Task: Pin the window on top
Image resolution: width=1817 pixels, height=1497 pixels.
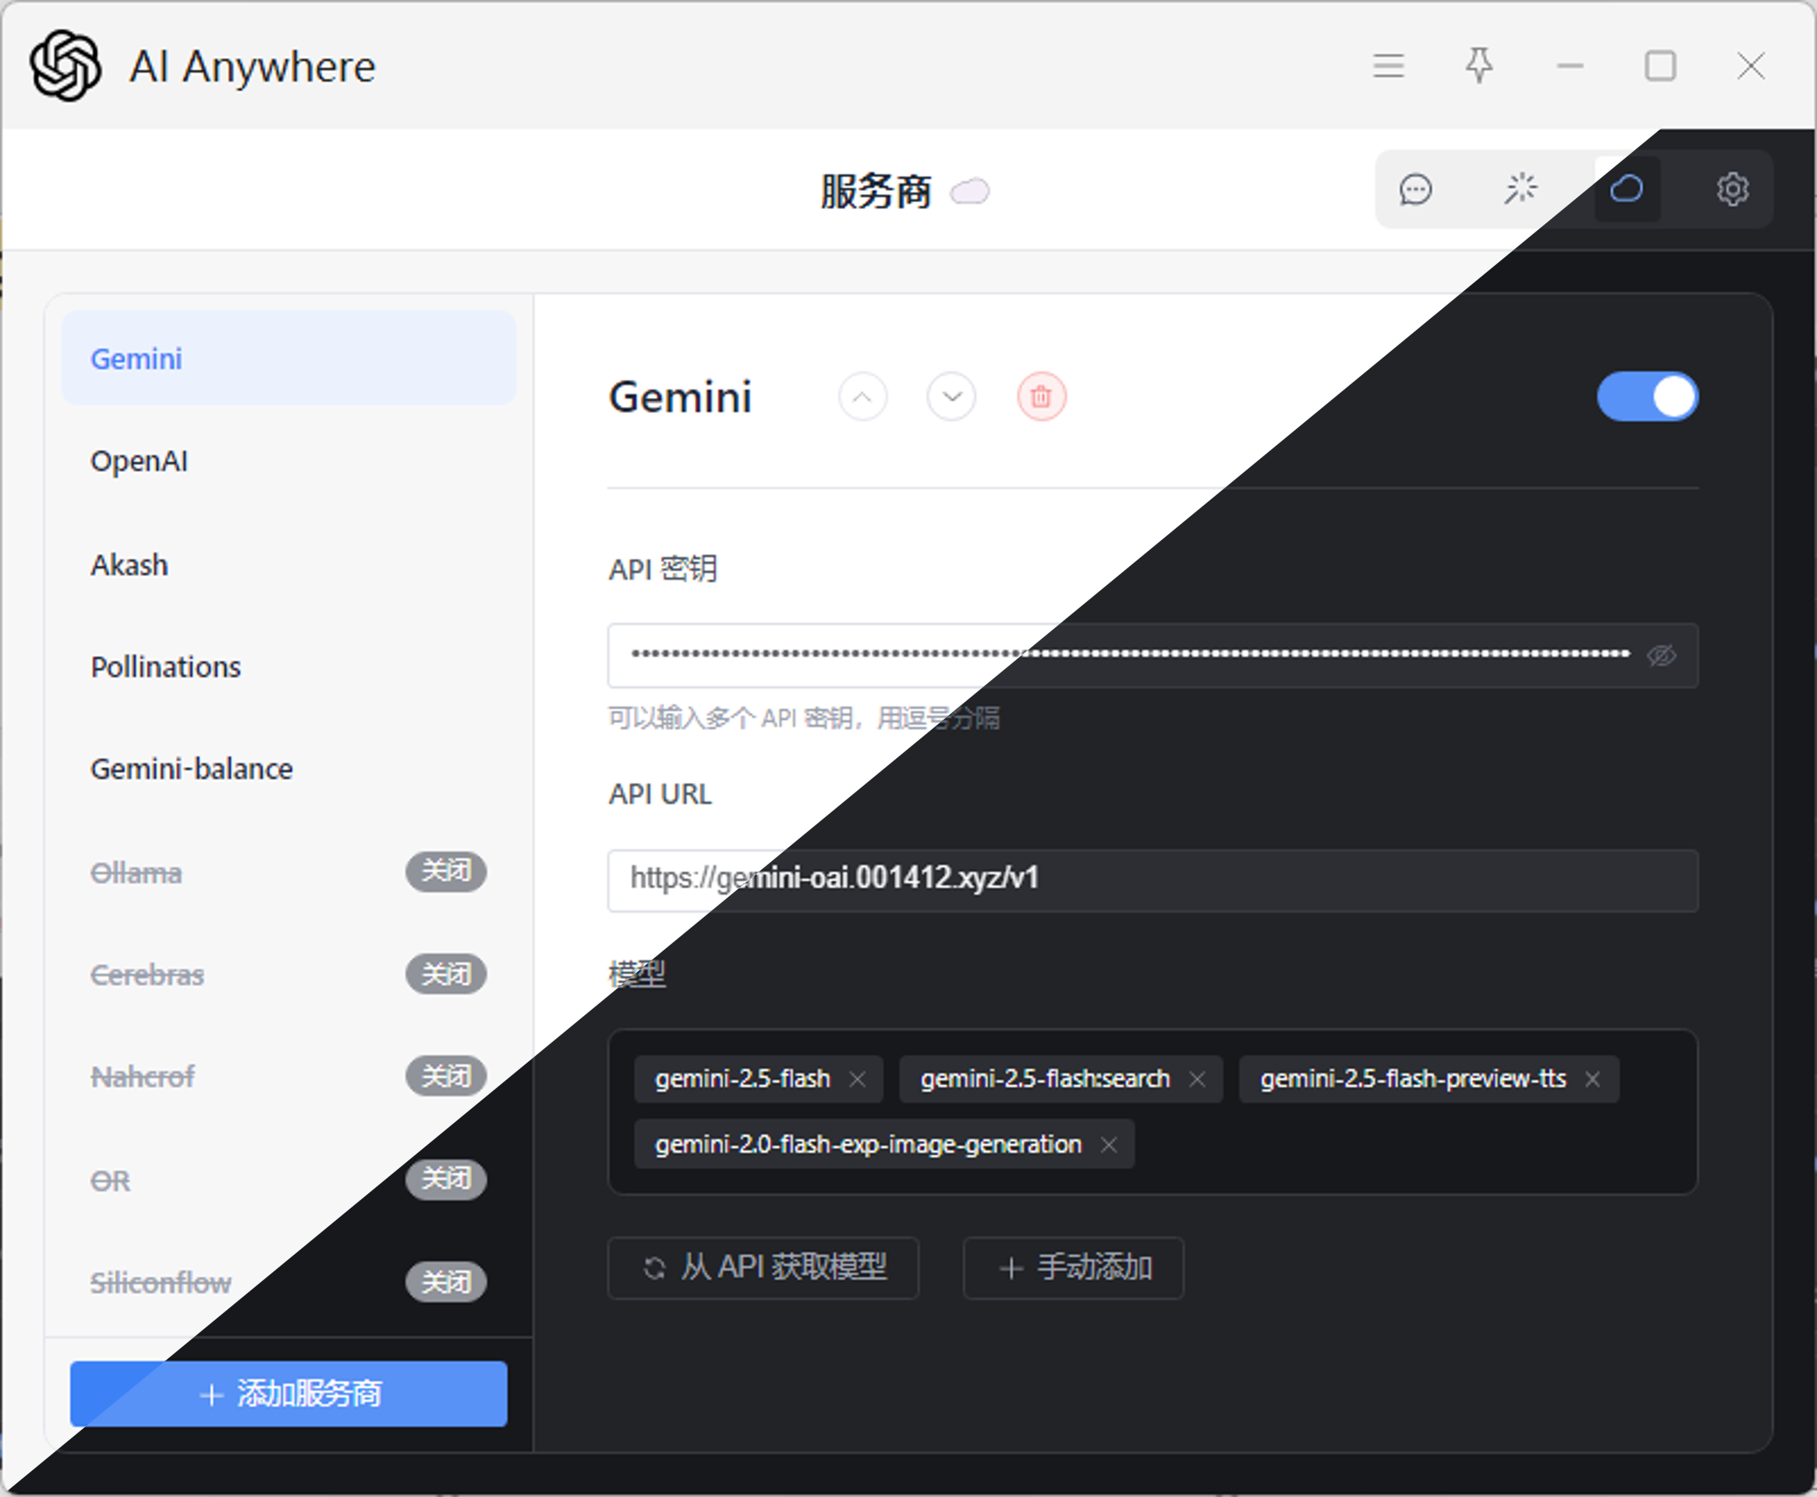Action: 1479,65
